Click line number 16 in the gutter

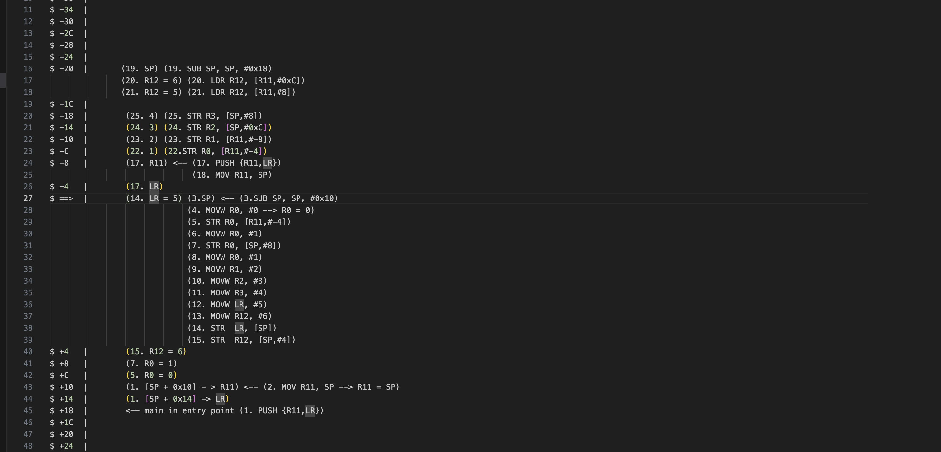[x=28, y=69]
